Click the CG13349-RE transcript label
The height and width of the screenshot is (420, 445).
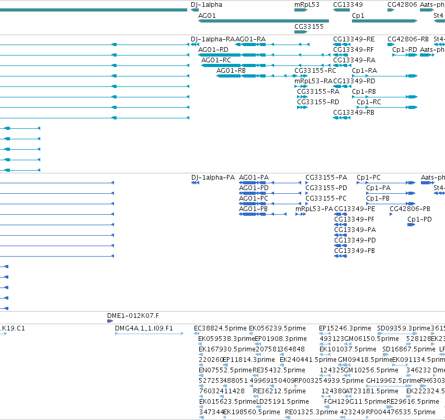[x=353, y=39]
